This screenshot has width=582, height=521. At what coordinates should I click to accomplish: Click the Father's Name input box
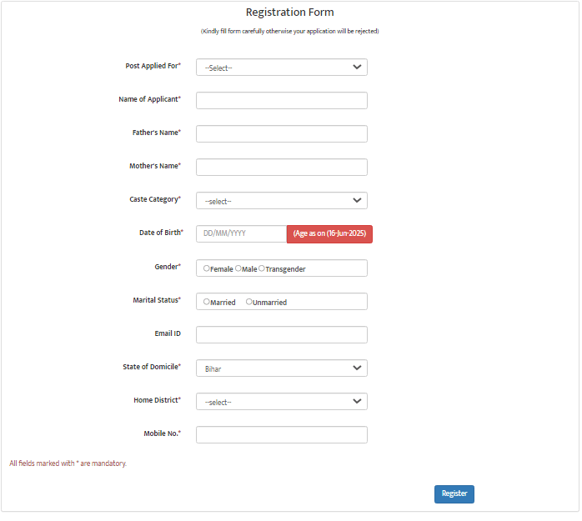(281, 134)
